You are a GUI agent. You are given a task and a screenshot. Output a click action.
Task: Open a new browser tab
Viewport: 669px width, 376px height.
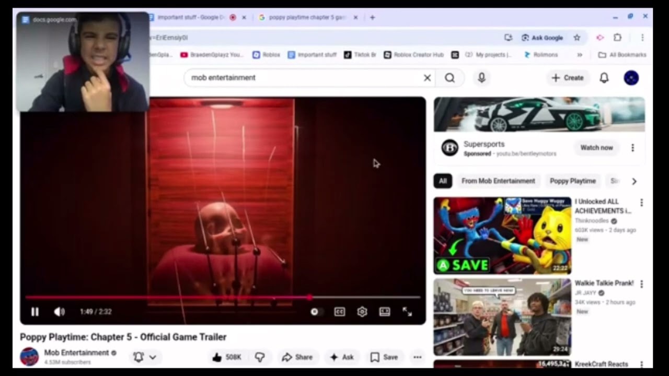(372, 17)
